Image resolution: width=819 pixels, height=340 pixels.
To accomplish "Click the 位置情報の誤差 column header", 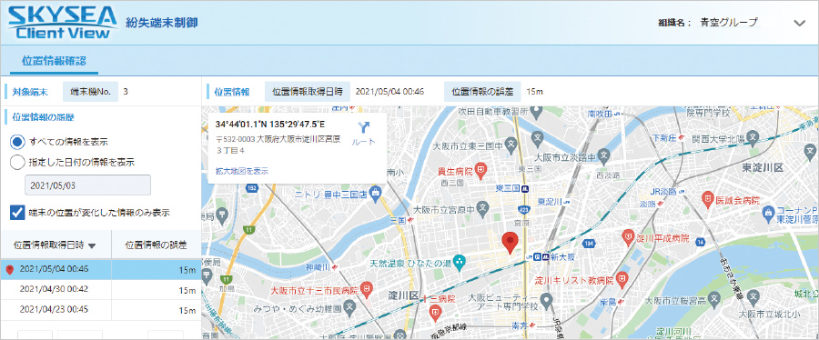I will tap(157, 245).
